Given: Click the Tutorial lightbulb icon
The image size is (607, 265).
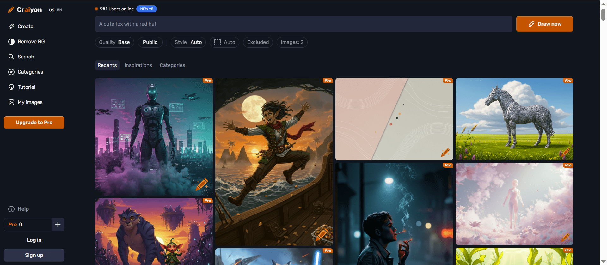Looking at the screenshot, I should tap(11, 87).
